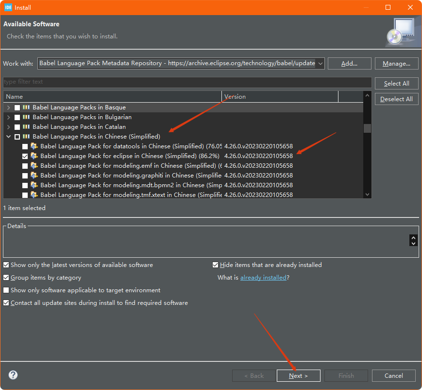The image size is (422, 390).
Task: Collapse the Chinese (Simplified) language packs tree
Action: (9, 137)
